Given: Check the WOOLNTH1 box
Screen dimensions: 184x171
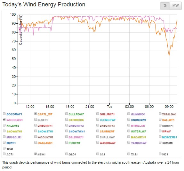Looking at the screenshot, I should coord(36,137).
